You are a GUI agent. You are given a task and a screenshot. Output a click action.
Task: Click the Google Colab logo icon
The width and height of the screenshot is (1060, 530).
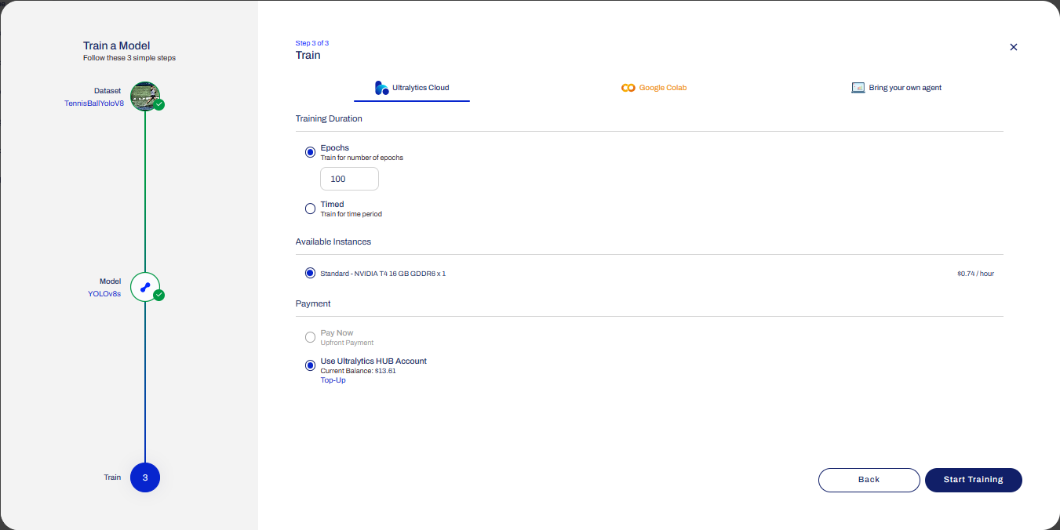pos(628,88)
